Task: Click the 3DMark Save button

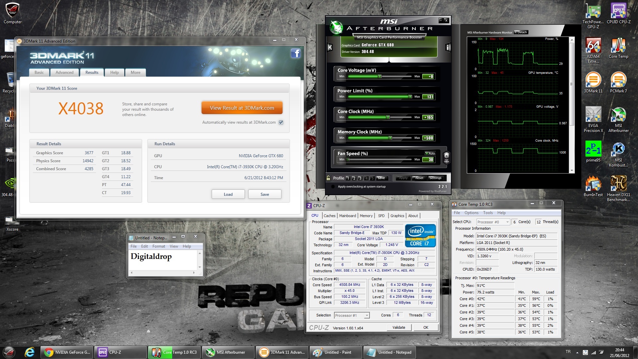Action: coord(265,194)
